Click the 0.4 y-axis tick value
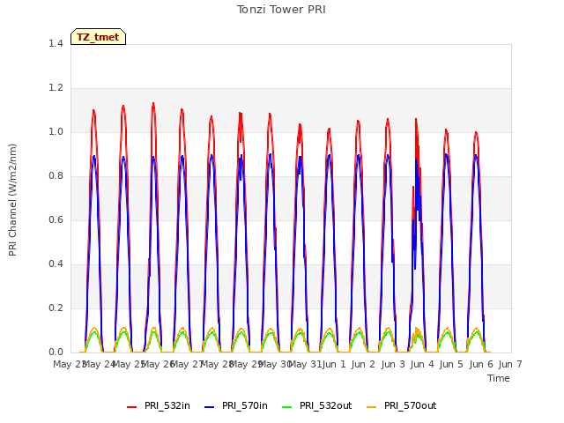Screen dimensions: 564x423 (56, 264)
